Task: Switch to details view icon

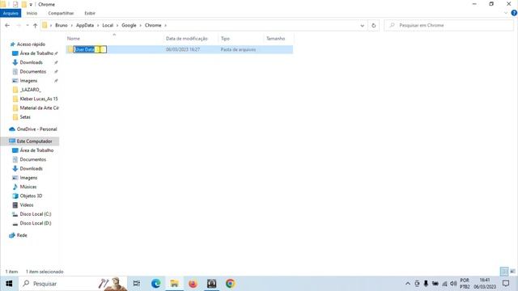Action: (504, 272)
